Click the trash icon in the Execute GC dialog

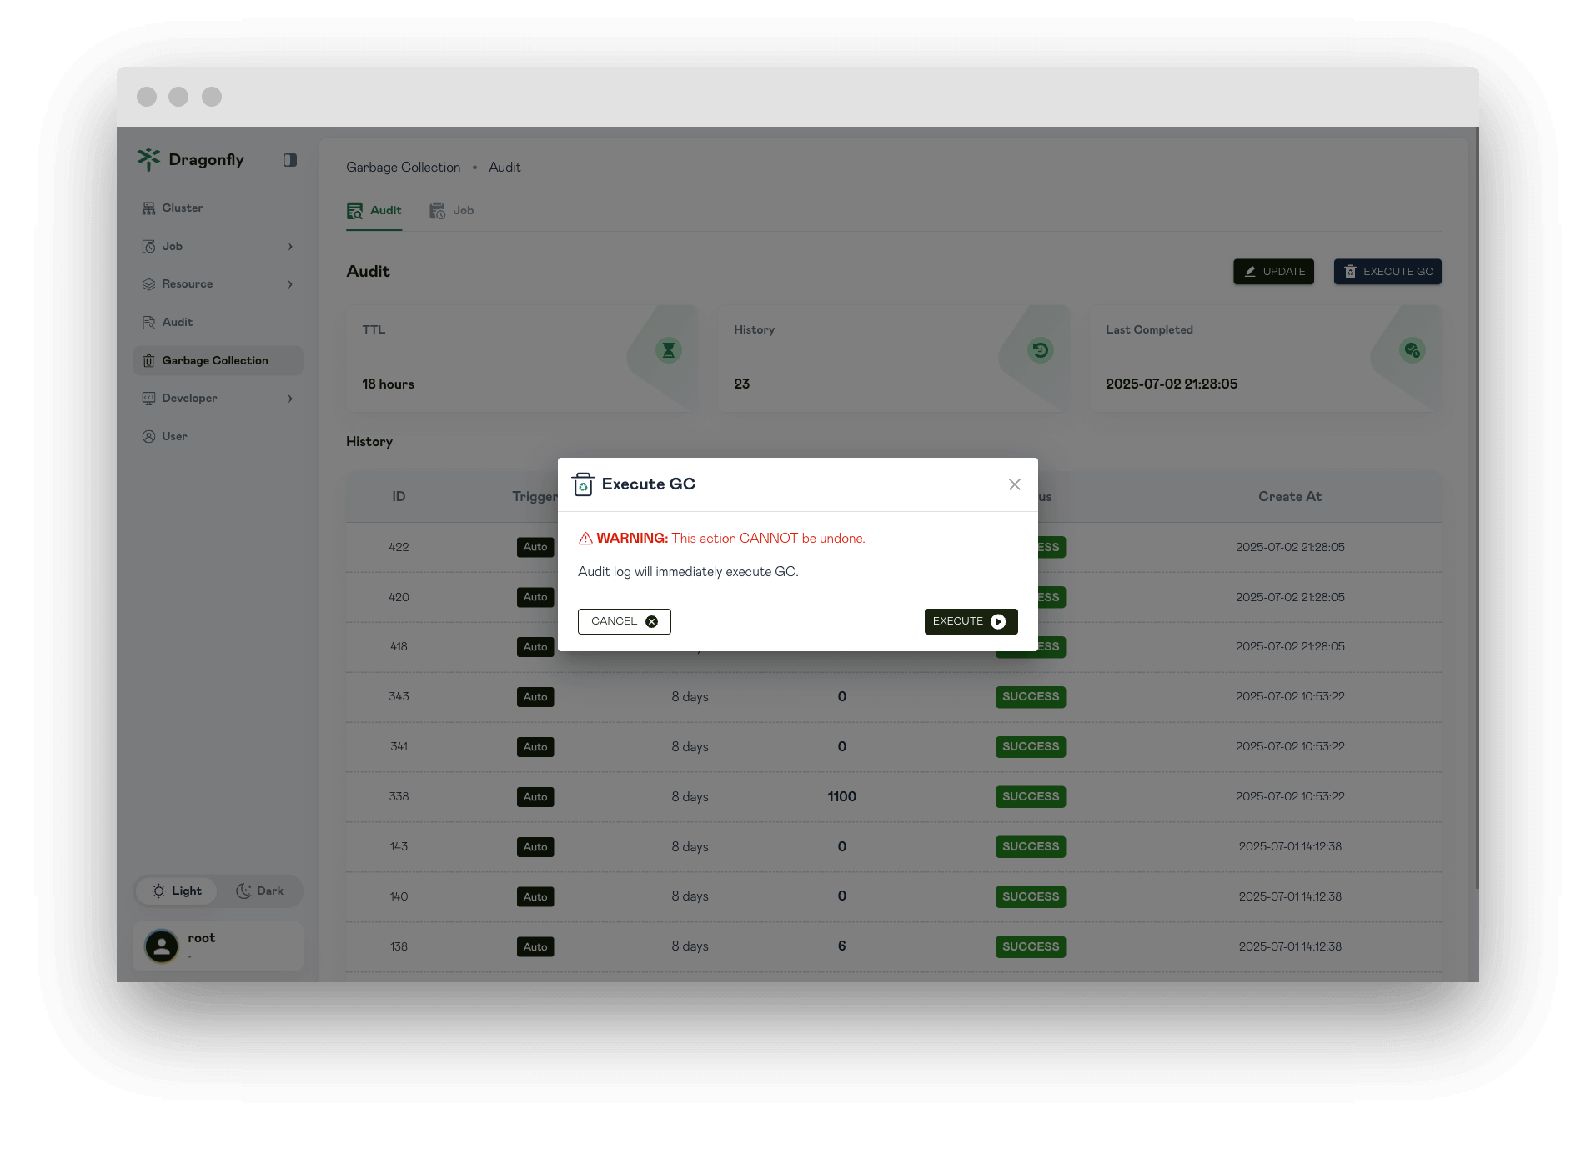pos(583,484)
